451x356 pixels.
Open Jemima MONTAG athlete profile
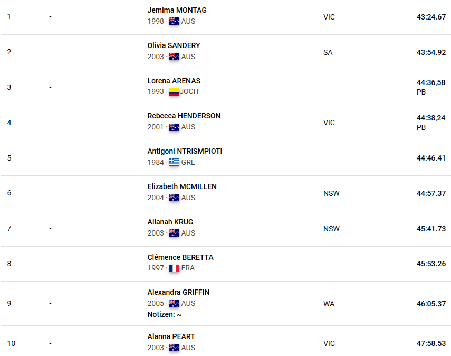[x=177, y=10]
